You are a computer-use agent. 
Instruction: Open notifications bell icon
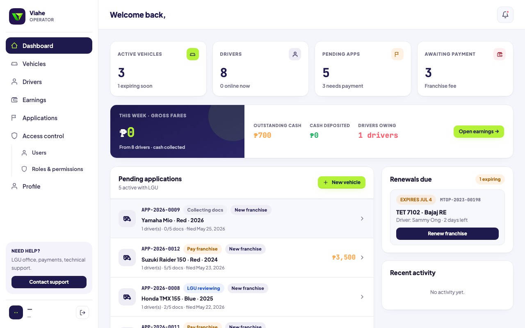pos(505,15)
